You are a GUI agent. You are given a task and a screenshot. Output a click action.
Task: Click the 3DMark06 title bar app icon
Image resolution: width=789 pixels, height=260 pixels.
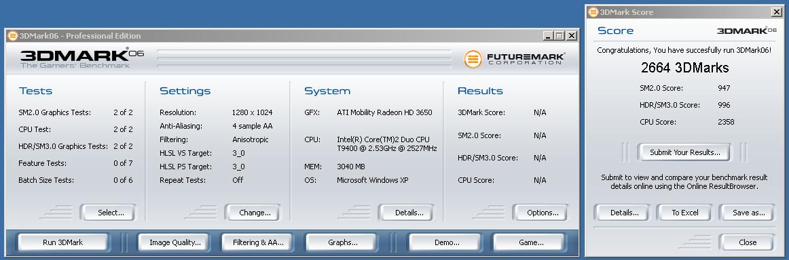click(x=13, y=36)
